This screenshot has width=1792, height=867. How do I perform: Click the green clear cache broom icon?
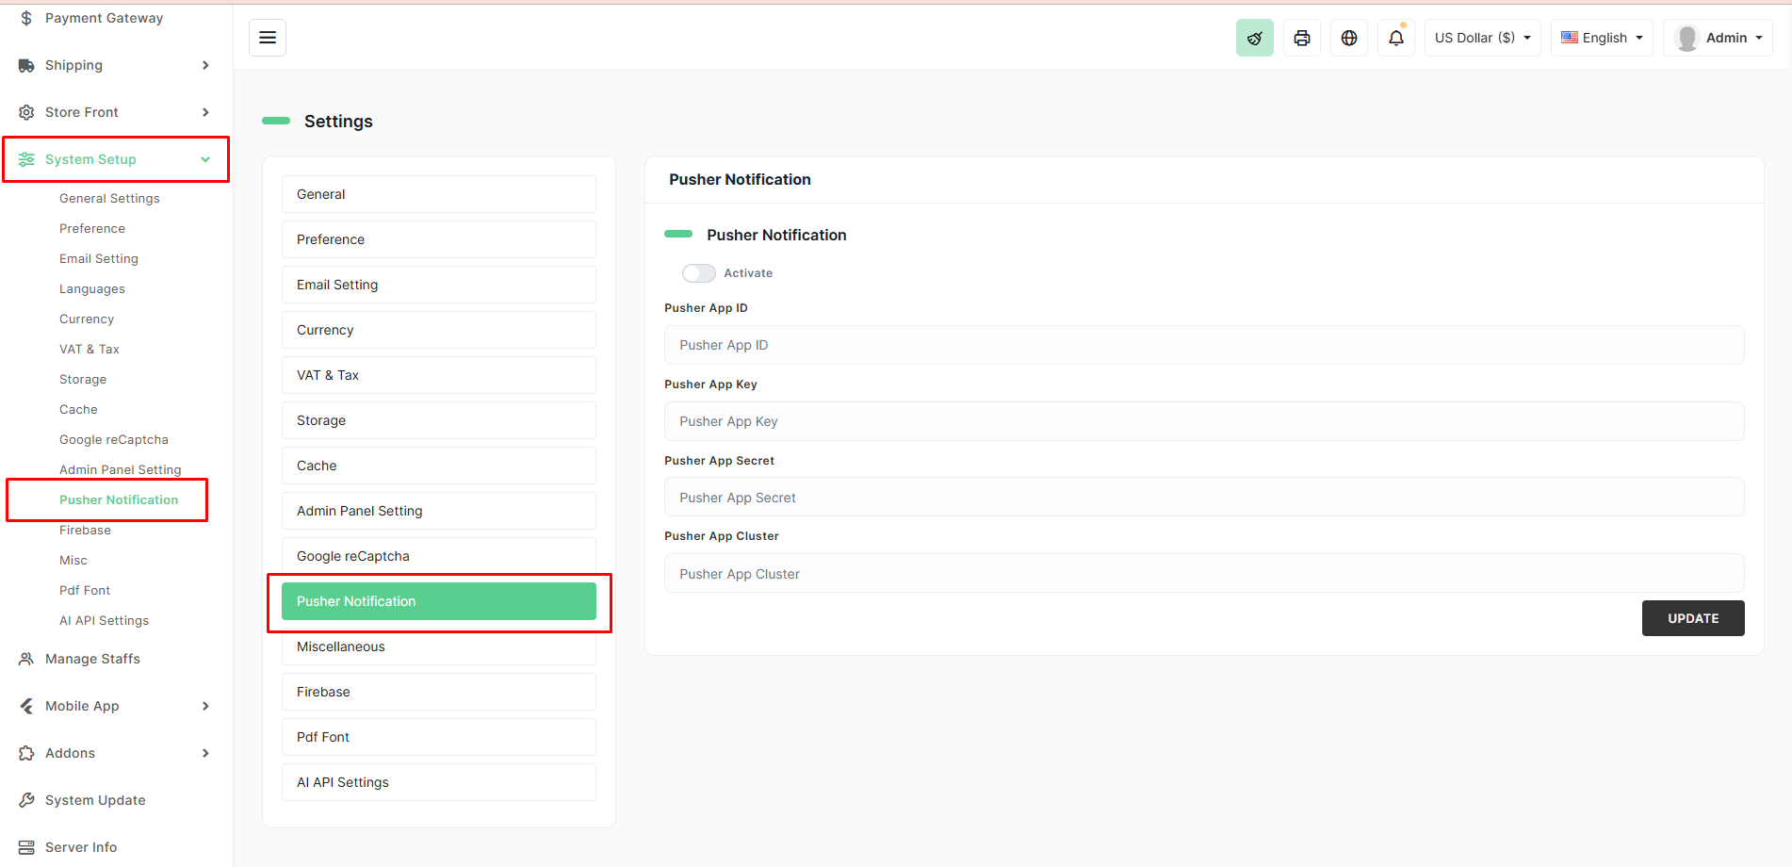click(1254, 38)
